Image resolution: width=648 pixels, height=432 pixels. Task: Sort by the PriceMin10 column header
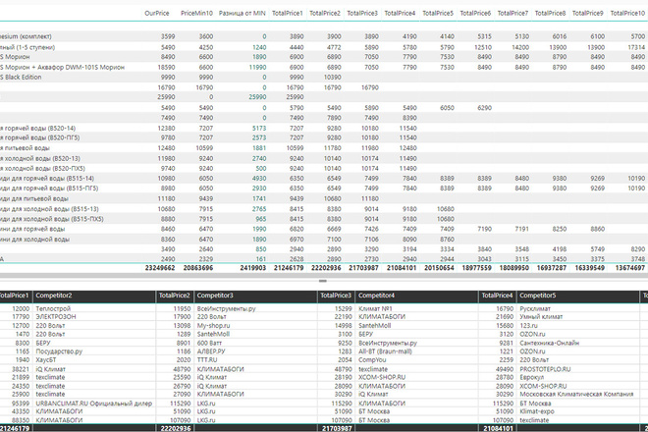[x=196, y=13]
